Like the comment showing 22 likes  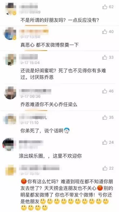105,168
